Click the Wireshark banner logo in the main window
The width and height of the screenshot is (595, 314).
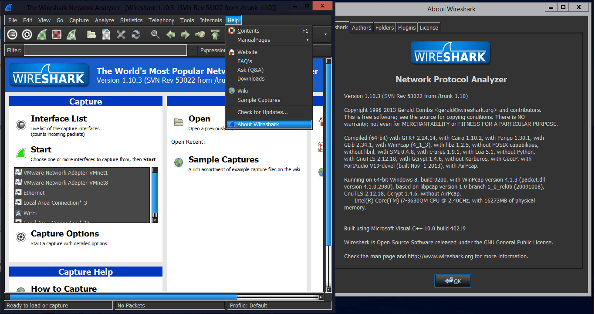click(49, 75)
